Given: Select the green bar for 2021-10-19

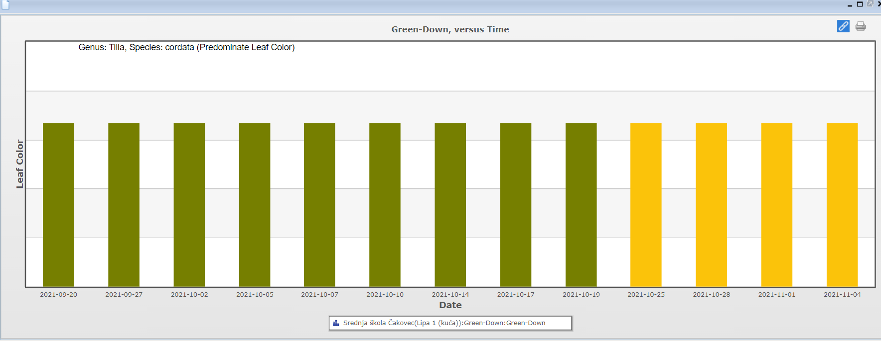Looking at the screenshot, I should click(x=581, y=205).
